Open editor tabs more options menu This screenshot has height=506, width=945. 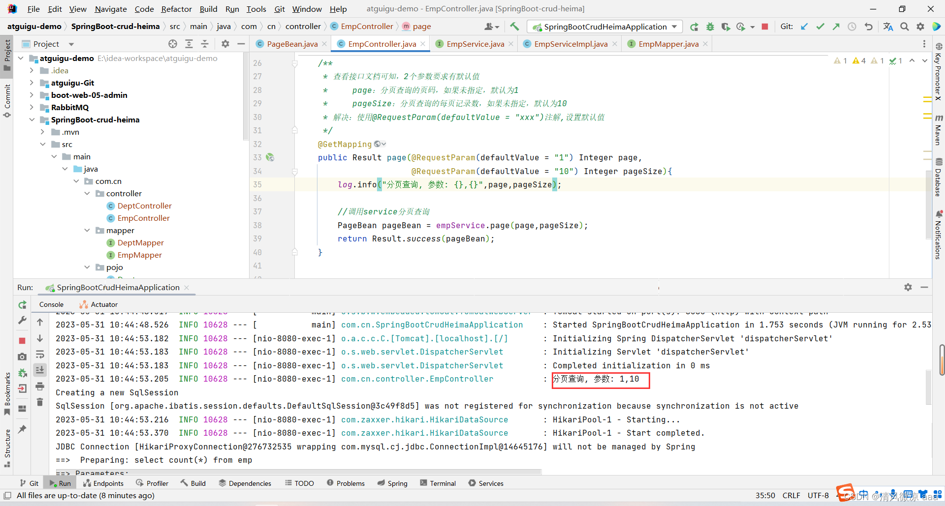point(924,44)
